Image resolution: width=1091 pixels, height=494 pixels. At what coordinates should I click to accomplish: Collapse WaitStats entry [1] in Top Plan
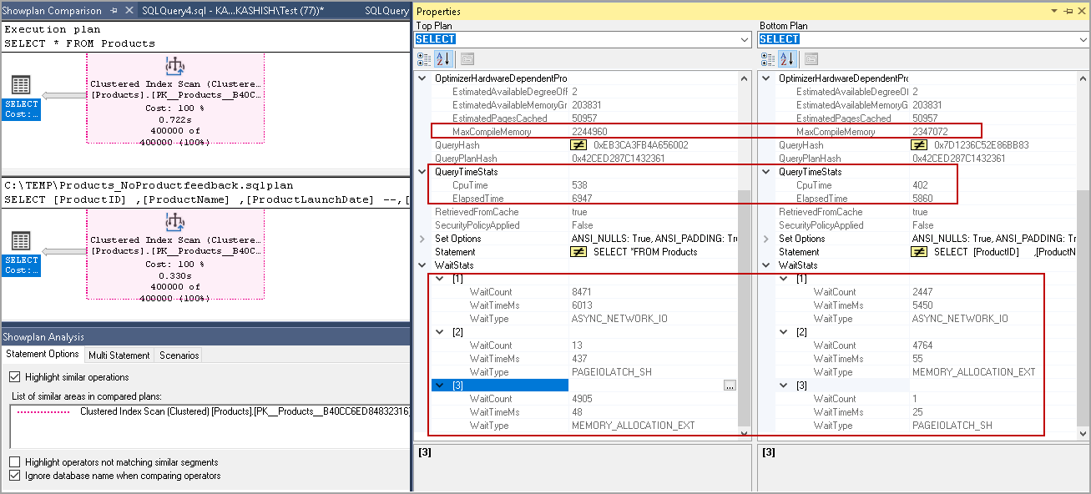(x=440, y=279)
